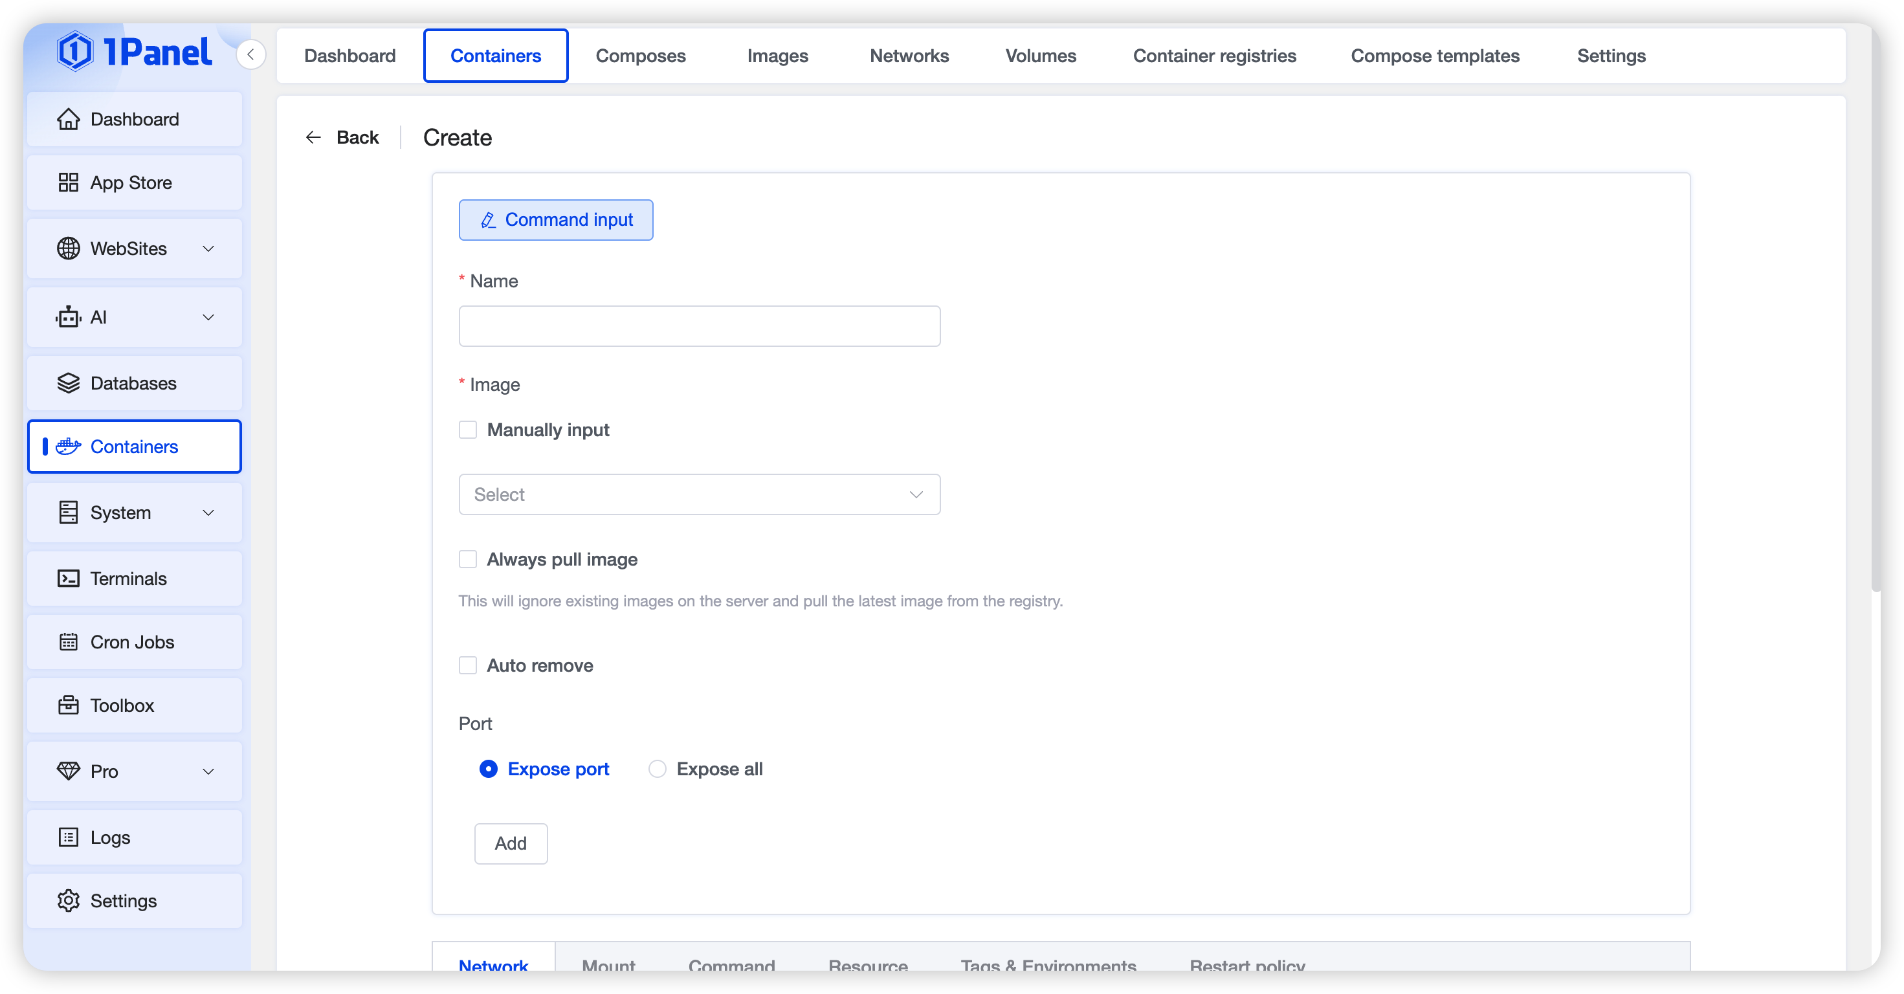
Task: Click the Logs list icon
Action: tap(68, 837)
